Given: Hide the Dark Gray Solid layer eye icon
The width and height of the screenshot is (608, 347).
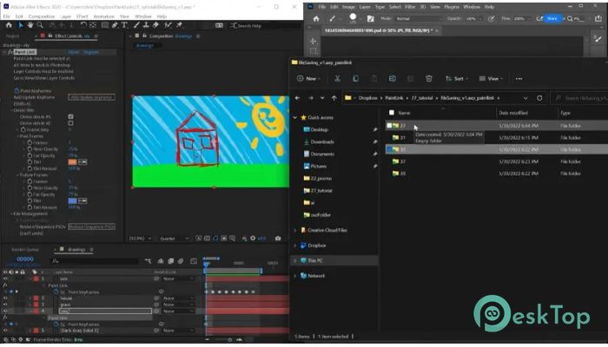Looking at the screenshot, I should (5, 331).
